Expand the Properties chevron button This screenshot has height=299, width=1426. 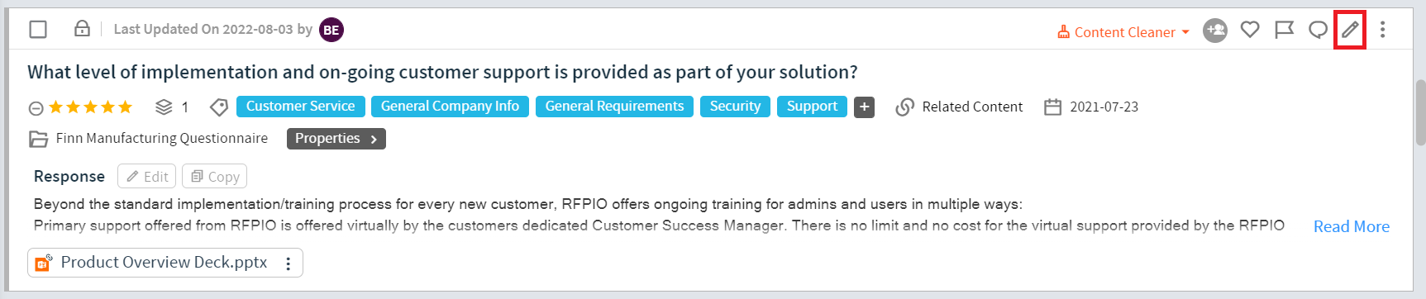coord(336,139)
